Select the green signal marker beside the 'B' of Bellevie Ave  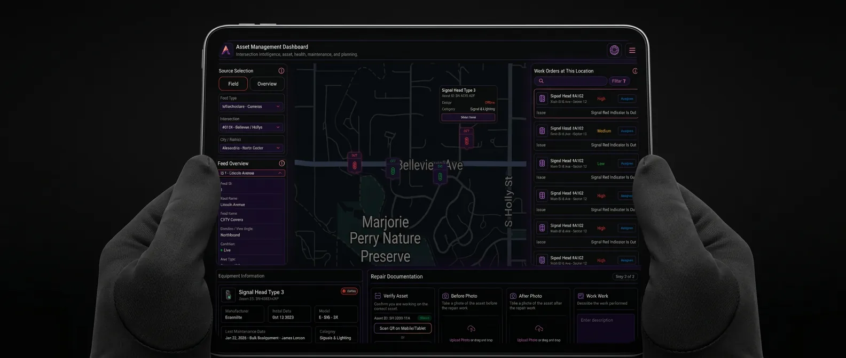393,169
